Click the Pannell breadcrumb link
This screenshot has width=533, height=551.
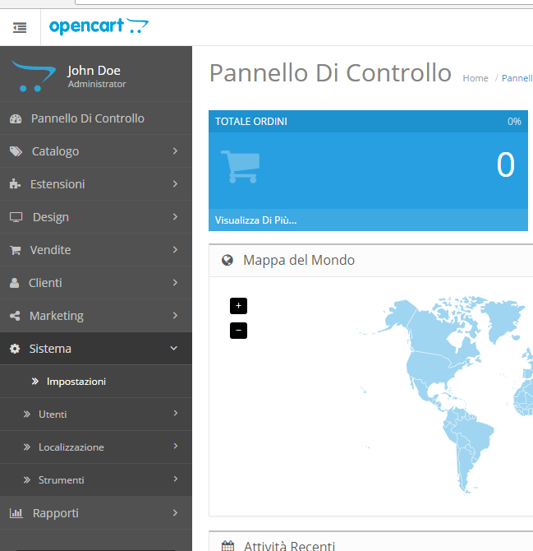point(517,78)
